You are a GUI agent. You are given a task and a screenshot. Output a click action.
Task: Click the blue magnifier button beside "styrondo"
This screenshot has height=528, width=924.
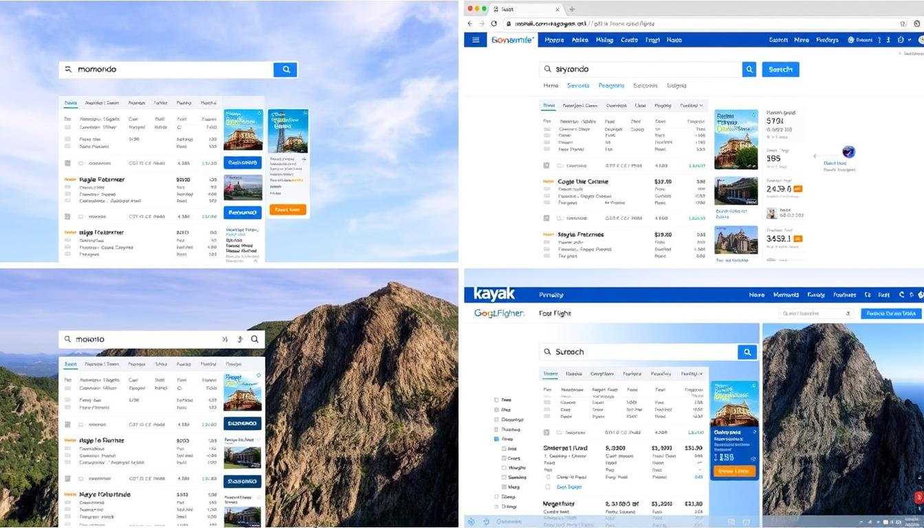749,69
